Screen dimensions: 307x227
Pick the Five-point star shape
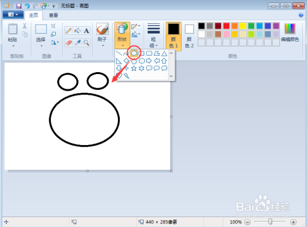click(134, 68)
